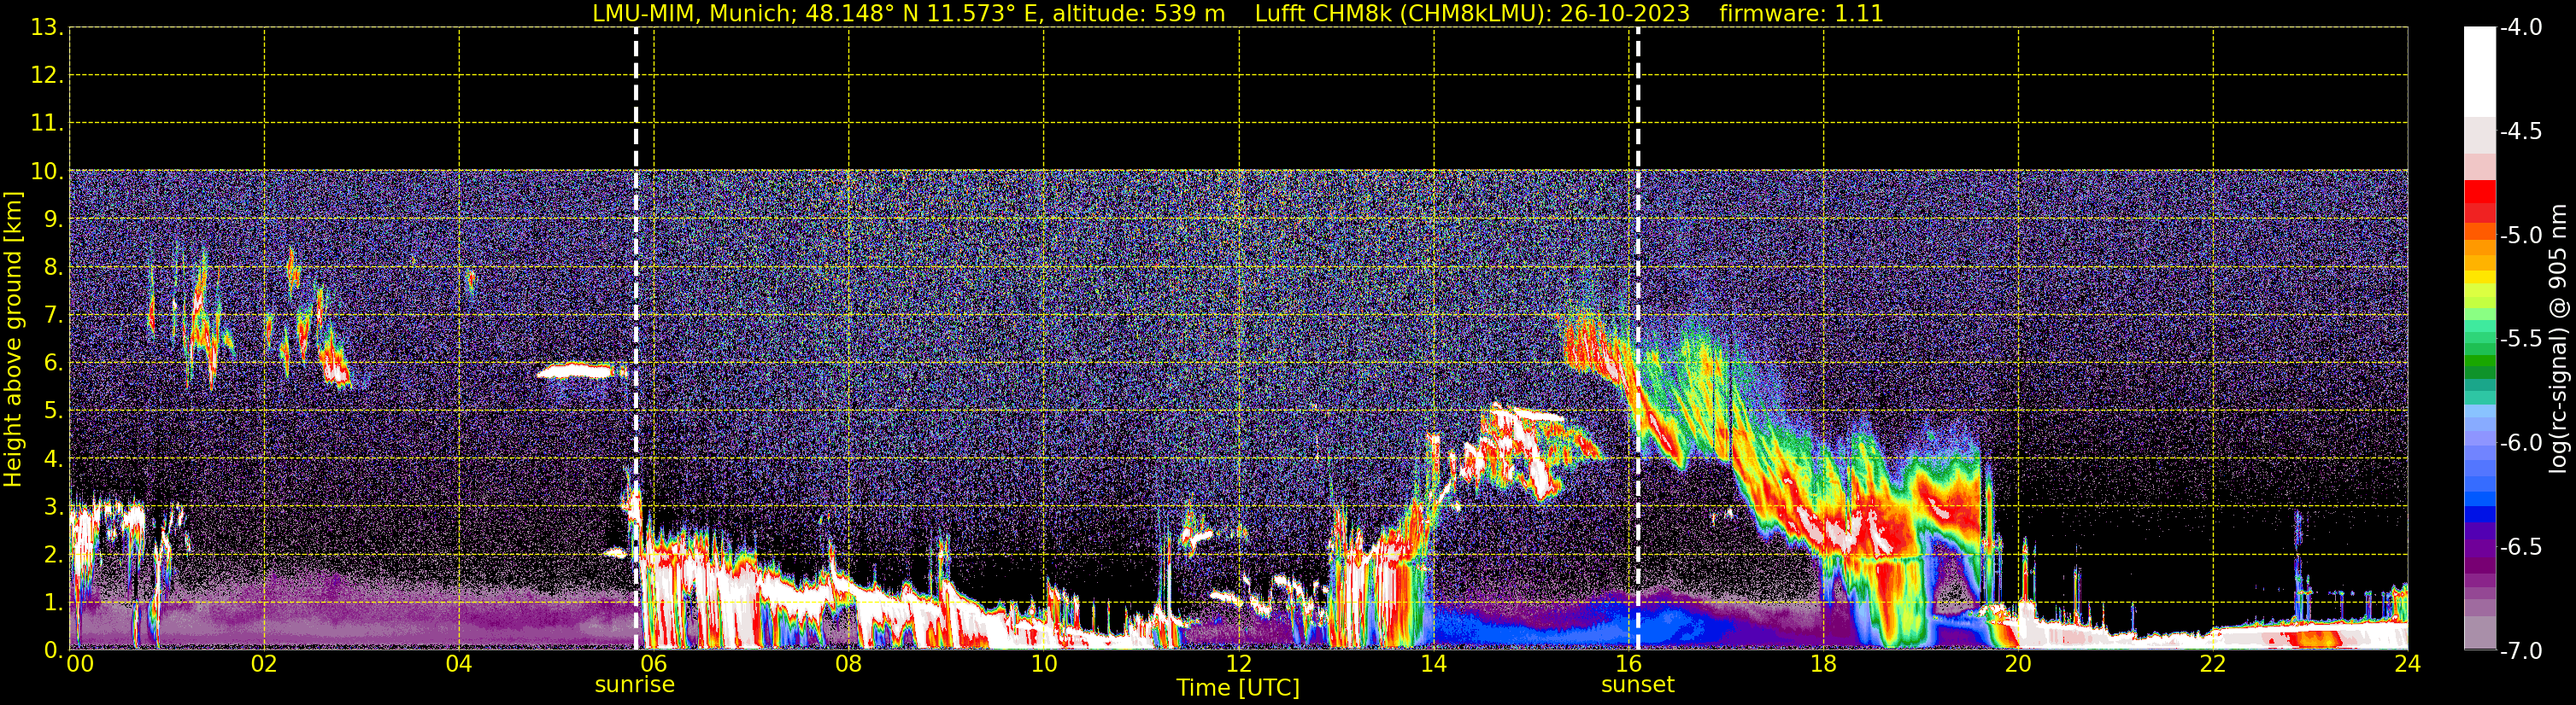Select the 'Height above ground [km]' axis label

click(13, 340)
